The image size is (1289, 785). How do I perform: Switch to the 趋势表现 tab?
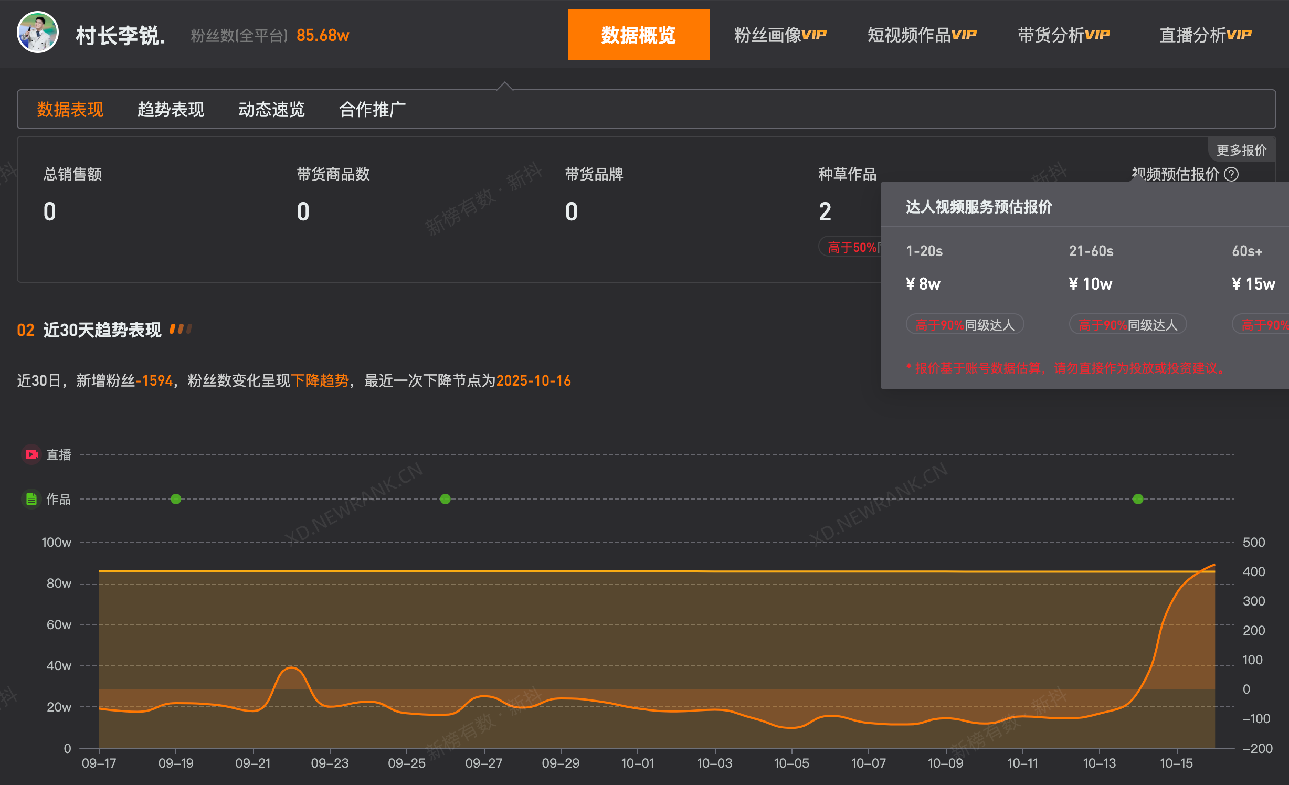171,109
